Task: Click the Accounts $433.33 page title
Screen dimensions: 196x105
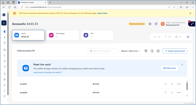Action: pos(25,24)
